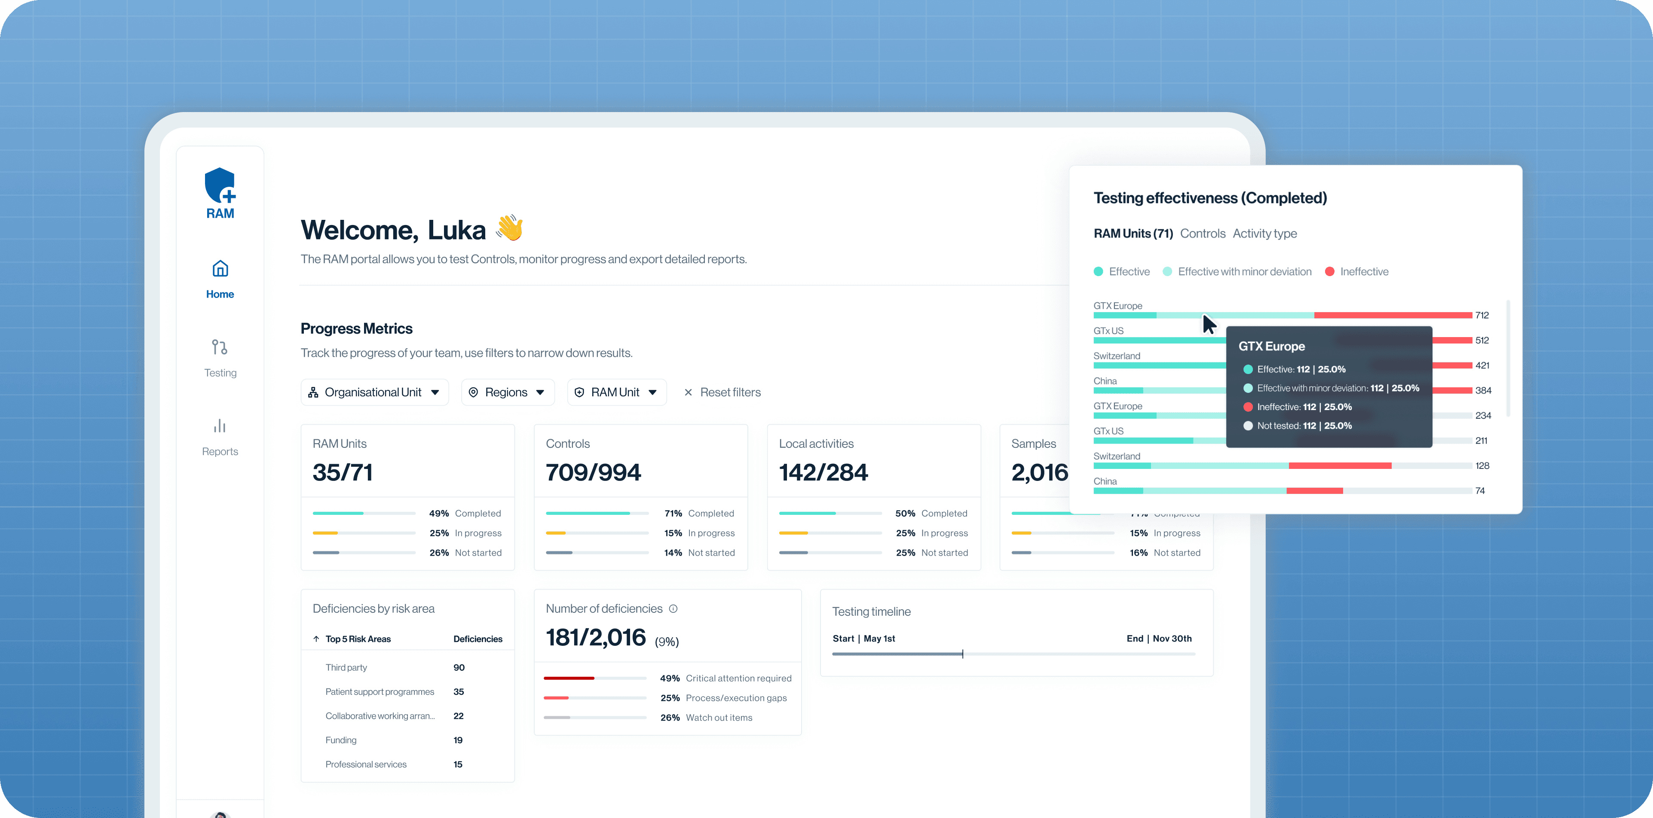Image resolution: width=1653 pixels, height=818 pixels.
Task: Open the Testing sidebar icon
Action: click(220, 347)
